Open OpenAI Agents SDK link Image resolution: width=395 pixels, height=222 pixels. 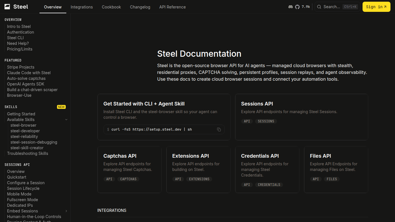(26, 84)
